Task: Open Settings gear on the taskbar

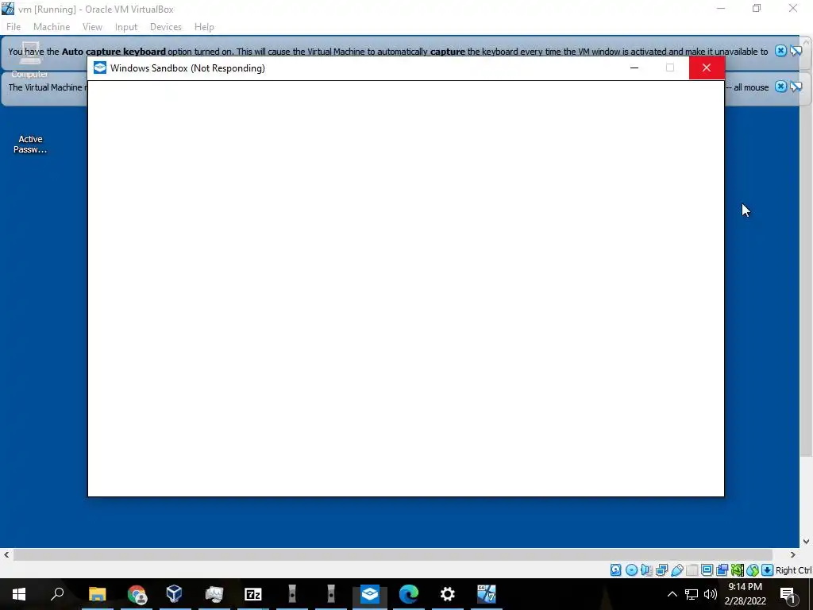Action: (448, 594)
